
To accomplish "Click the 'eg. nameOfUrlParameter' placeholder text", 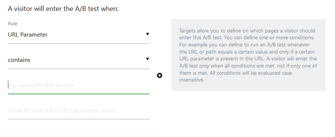I will tap(41, 85).
